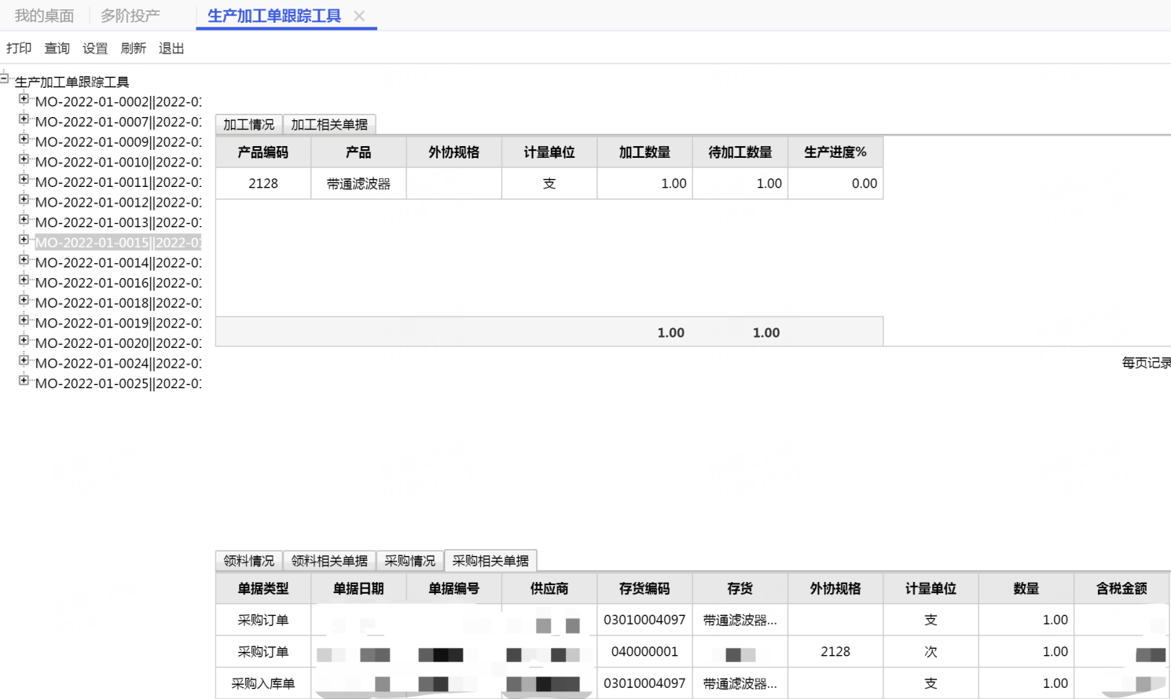Screen dimensions: 1171x699
Task: Select the 采购相关单据 tab
Action: point(490,561)
